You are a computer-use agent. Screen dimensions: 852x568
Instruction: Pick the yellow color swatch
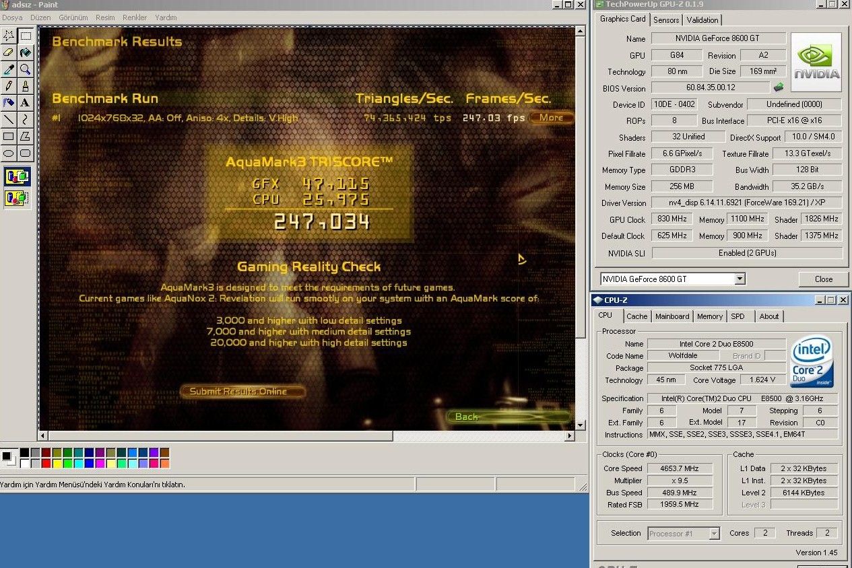[57, 464]
